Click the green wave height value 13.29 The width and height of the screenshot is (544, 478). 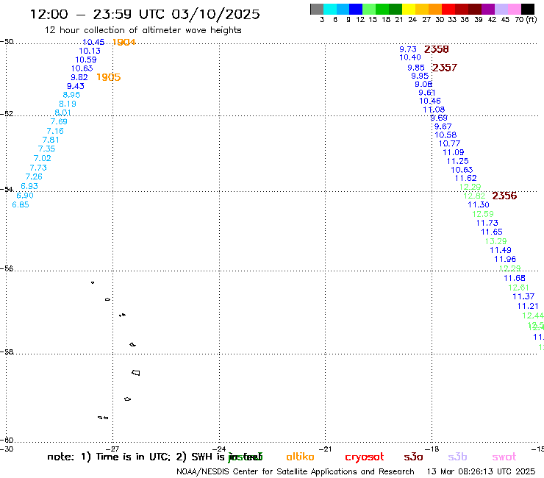point(495,241)
